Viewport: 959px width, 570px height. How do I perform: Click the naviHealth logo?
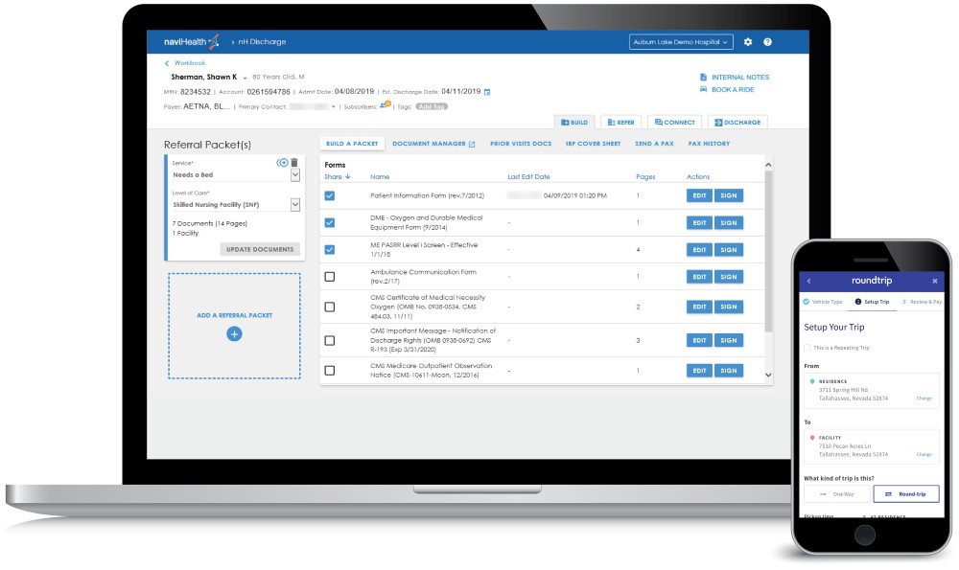coord(192,41)
